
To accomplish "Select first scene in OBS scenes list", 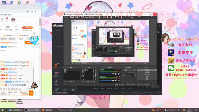I will pos(72,70).
